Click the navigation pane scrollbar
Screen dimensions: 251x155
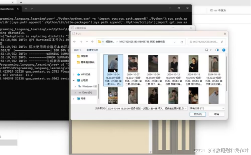[98, 91]
